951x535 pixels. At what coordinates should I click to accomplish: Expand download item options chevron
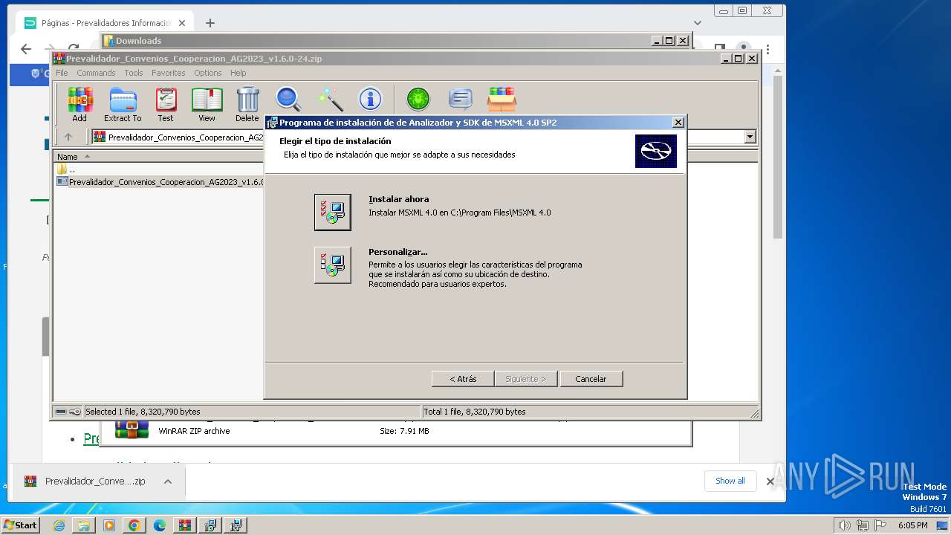(168, 481)
